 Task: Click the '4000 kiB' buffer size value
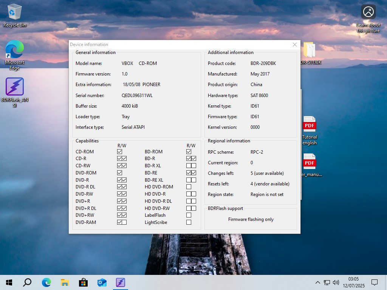(130, 106)
